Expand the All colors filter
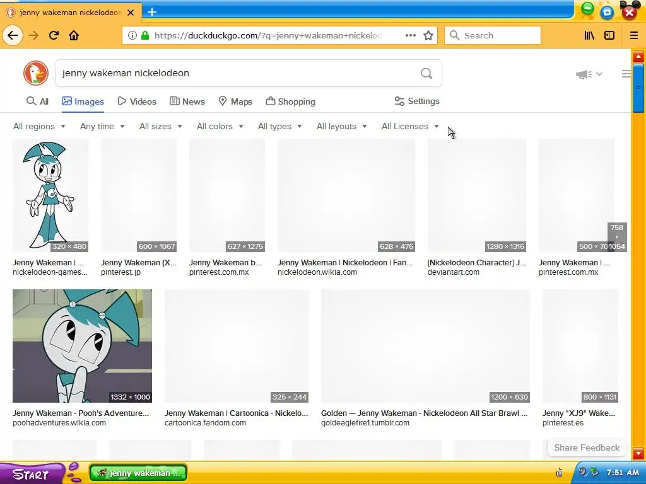This screenshot has height=484, width=646. (220, 126)
